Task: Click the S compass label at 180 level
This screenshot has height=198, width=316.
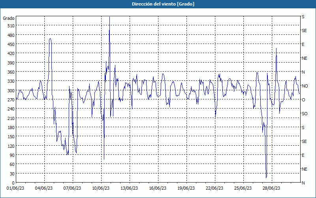Action: (303, 128)
